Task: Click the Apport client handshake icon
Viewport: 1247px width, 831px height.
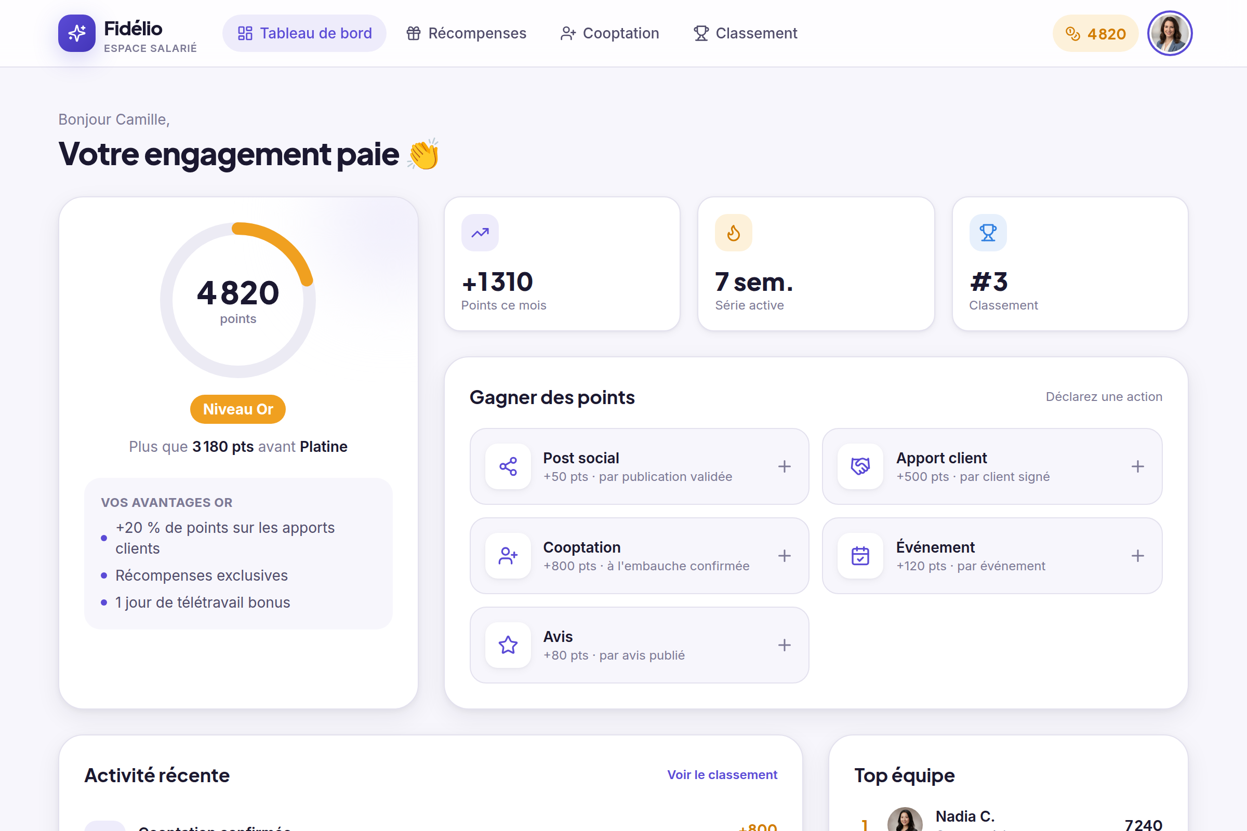Action: 860,466
